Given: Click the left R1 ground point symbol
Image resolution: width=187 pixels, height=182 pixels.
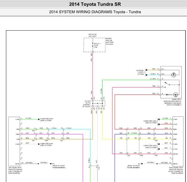Looking at the screenshot, I should [x=51, y=164].
